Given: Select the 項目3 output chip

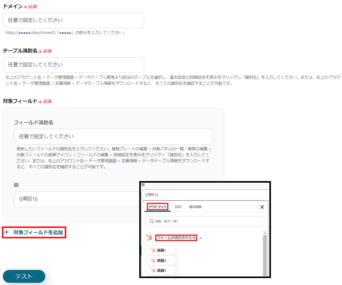Looking at the screenshot, I should 161,271.
